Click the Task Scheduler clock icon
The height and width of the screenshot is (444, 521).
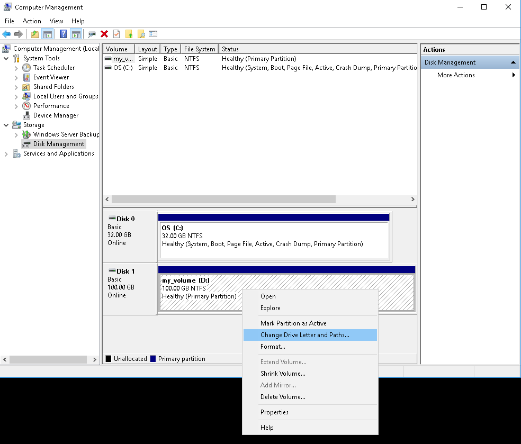point(26,68)
